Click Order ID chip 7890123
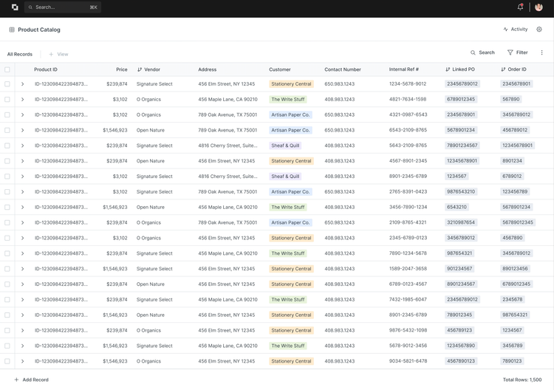The height and width of the screenshot is (390, 554). click(512, 361)
